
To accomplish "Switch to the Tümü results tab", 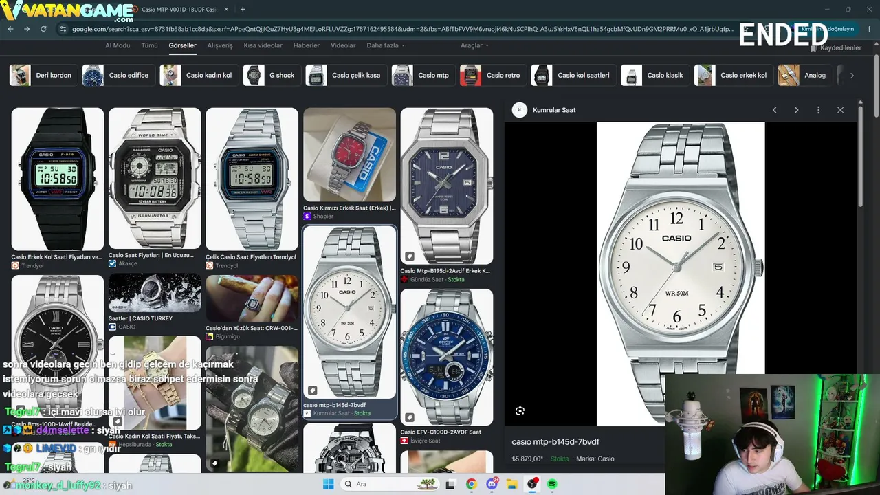I will point(149,45).
